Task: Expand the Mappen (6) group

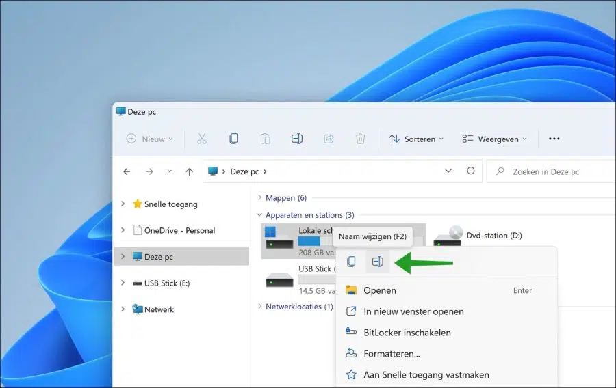Action: coord(259,197)
